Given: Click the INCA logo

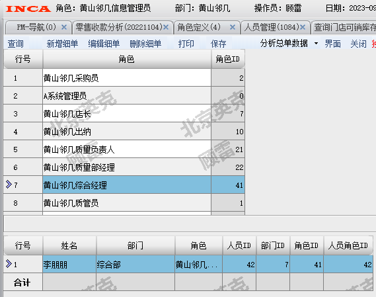Looking at the screenshot, I should 28,9.
